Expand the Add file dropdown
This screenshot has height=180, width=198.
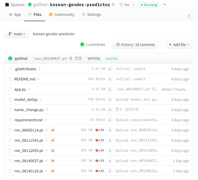click(179, 44)
